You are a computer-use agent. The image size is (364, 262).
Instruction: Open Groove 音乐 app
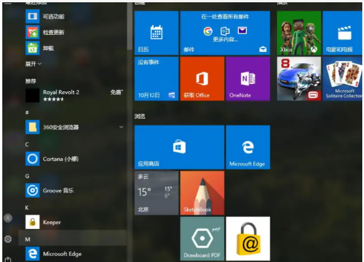click(74, 191)
